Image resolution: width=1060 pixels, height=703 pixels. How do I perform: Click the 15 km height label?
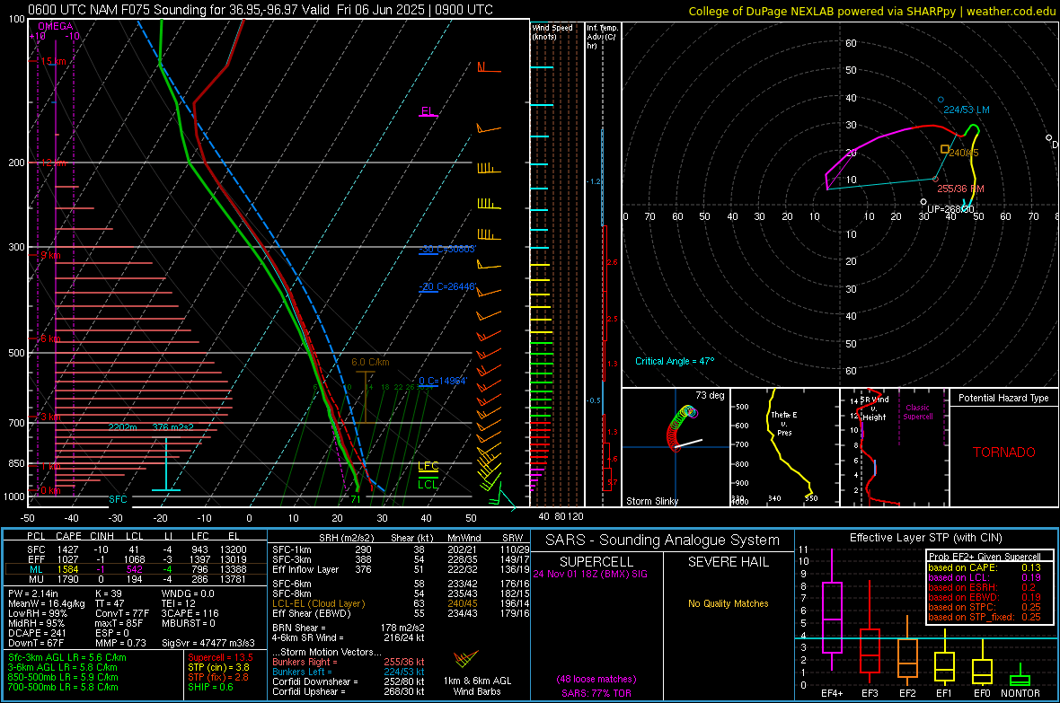pyautogui.click(x=53, y=62)
